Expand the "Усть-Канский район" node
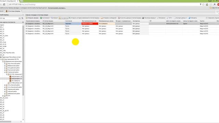The height and width of the screenshot is (123, 219). (x=5, y=85)
